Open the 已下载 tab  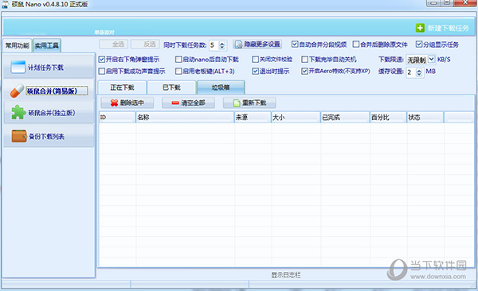[171, 87]
